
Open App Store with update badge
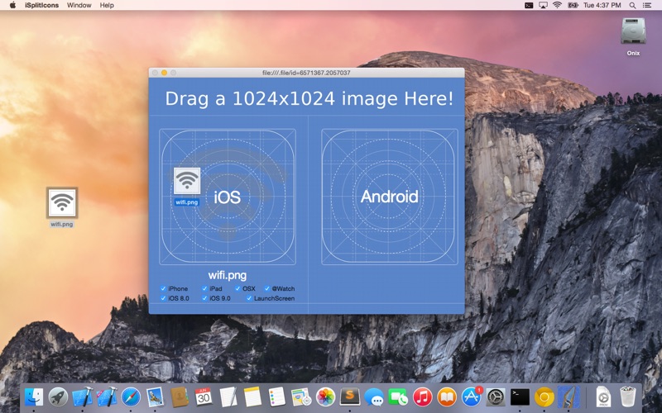coord(471,397)
